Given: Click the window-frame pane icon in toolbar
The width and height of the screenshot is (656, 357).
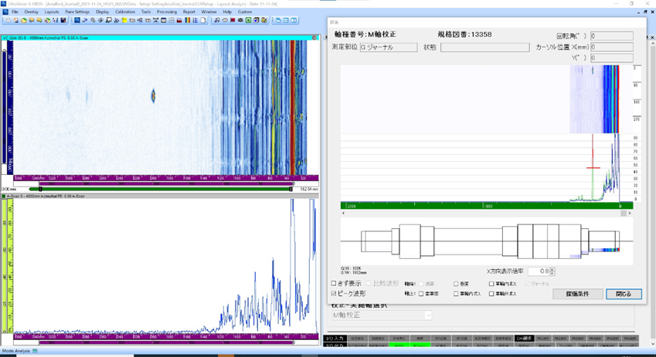Looking at the screenshot, I should point(164,20).
